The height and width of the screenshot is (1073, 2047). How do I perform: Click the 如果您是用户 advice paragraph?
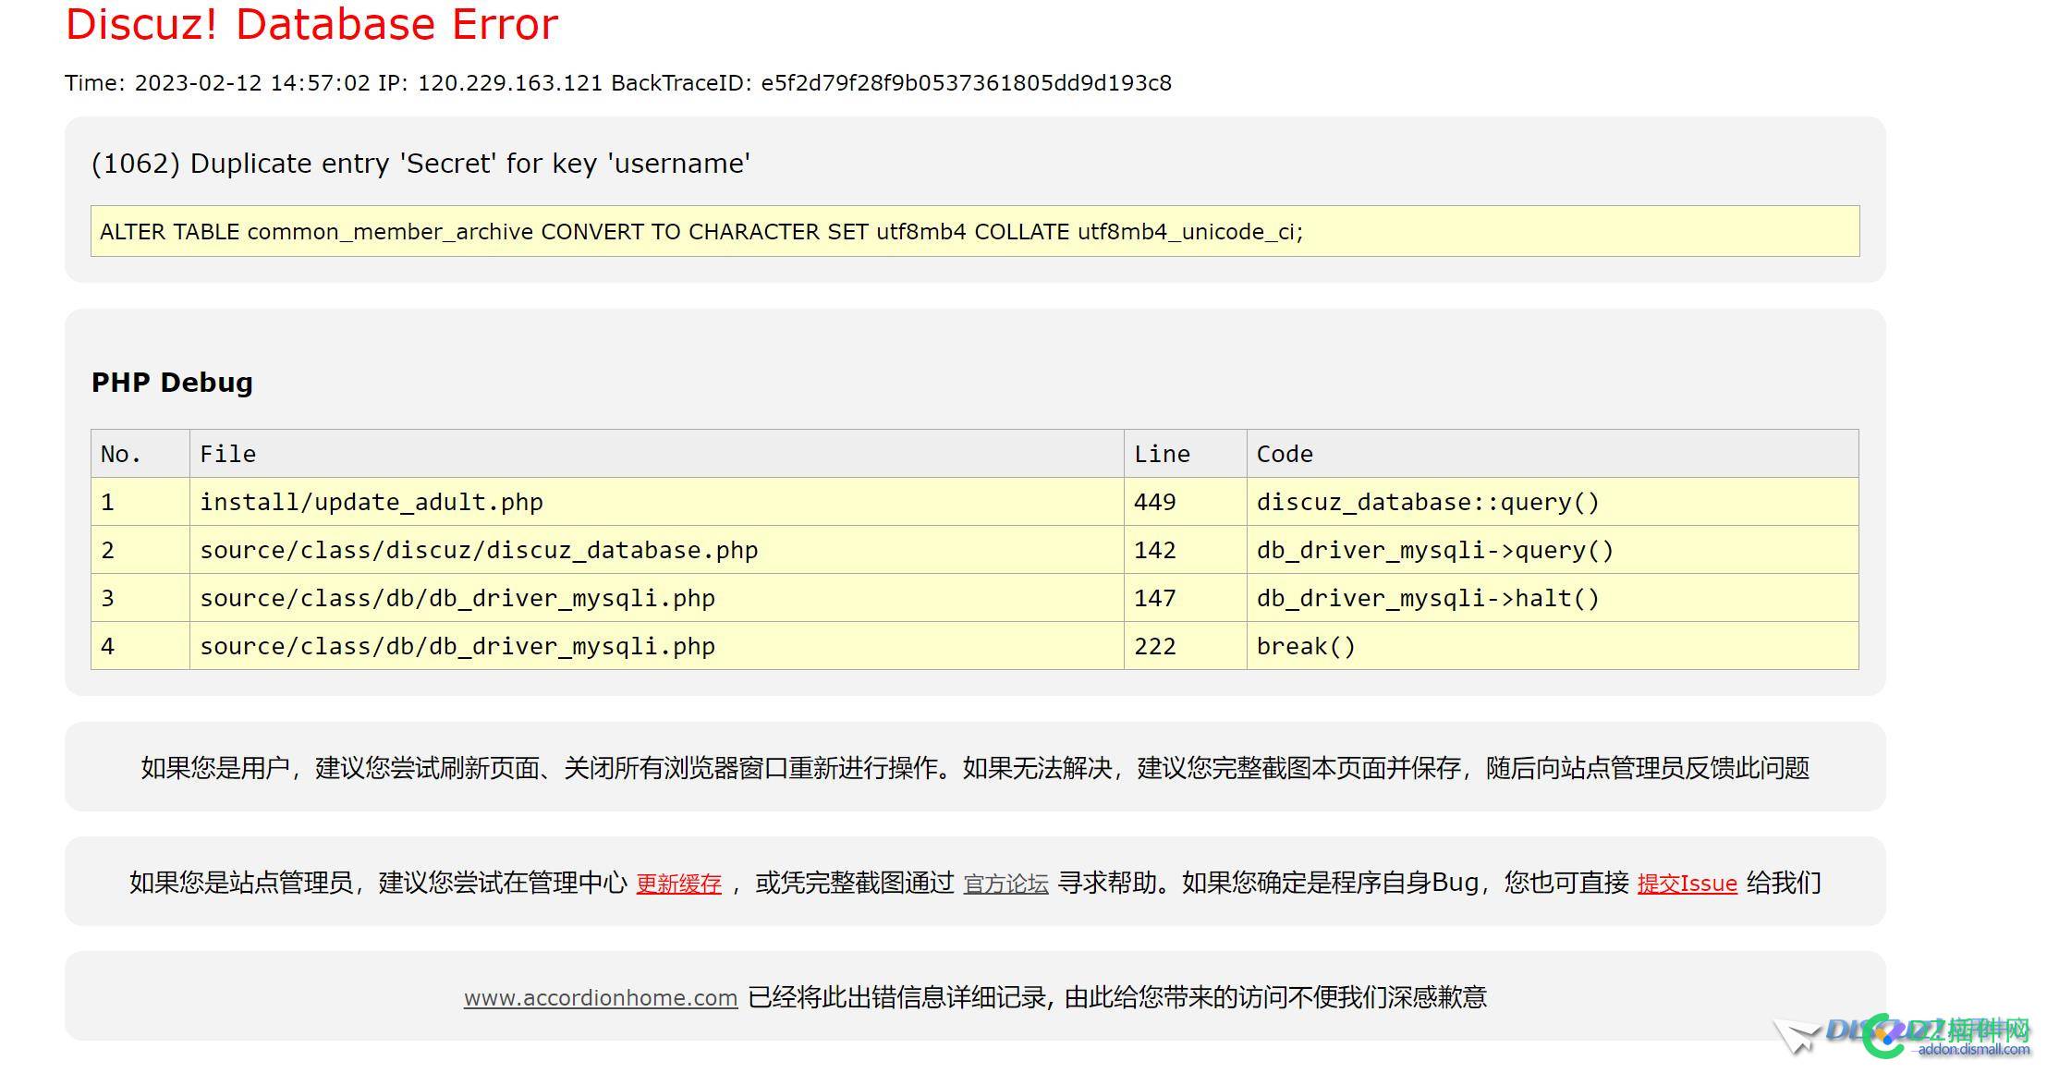click(975, 768)
